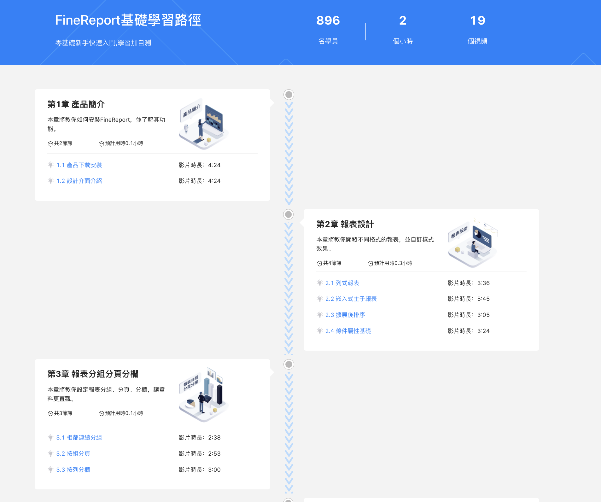Open lesson 2.2 嵌入式主子報表
Screen dimensions: 601x502
(351, 299)
